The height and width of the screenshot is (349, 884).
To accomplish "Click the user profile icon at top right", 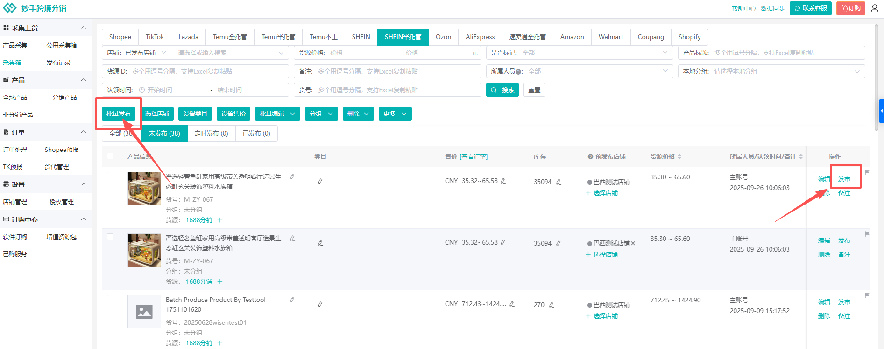I will 875,8.
